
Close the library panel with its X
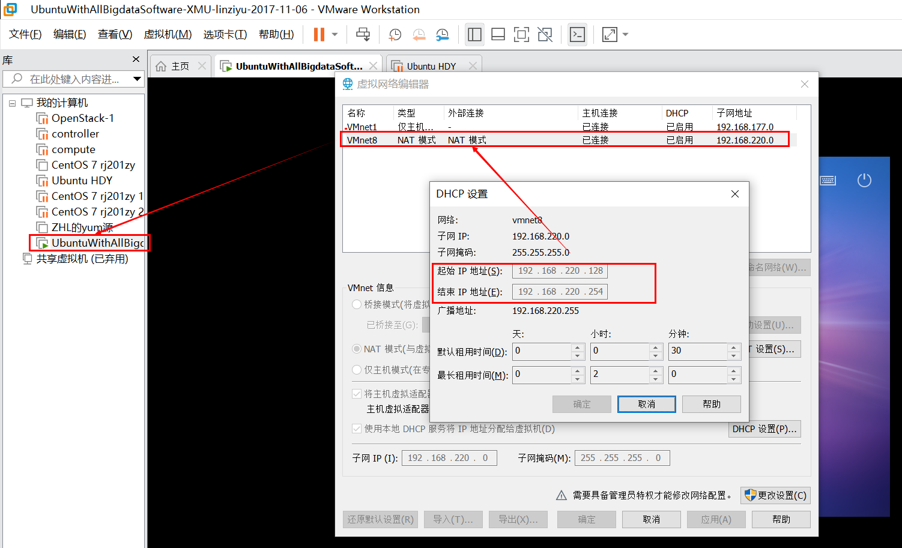(136, 59)
